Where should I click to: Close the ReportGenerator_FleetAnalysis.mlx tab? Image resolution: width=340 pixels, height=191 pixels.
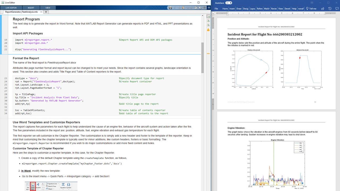pyautogui.click(x=41, y=12)
